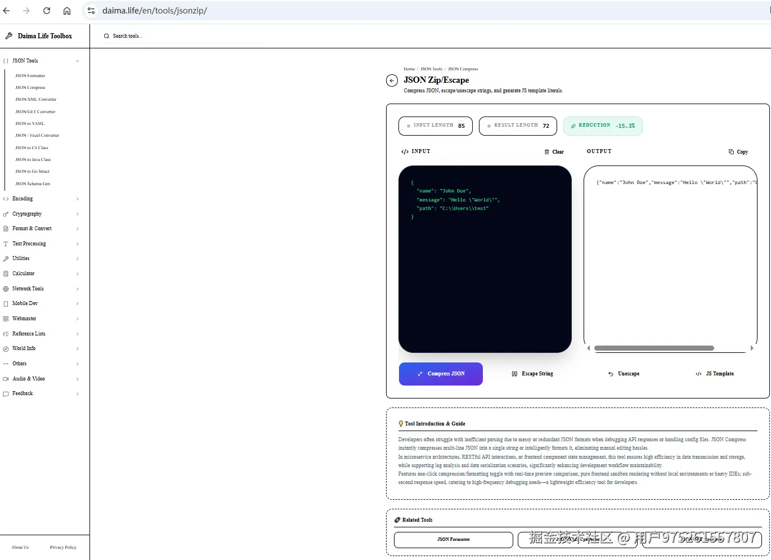Click the circled back arrow beside title
Image resolution: width=771 pixels, height=560 pixels.
click(392, 80)
